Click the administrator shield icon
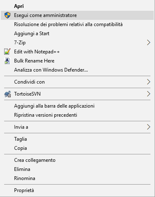 coord(7,15)
